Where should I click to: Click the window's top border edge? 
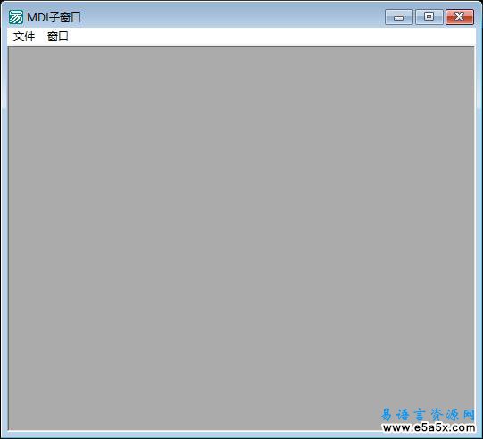[241, 3]
